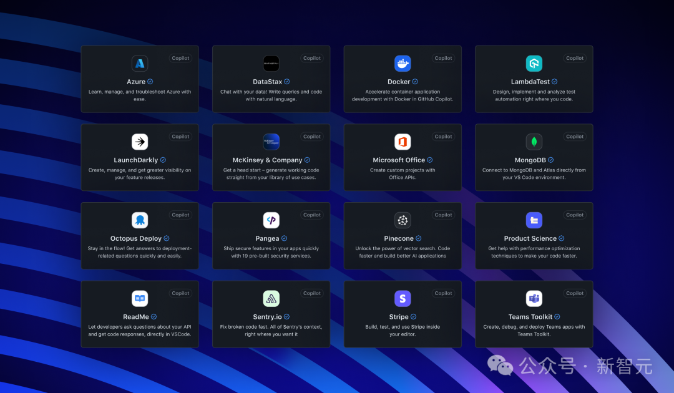The height and width of the screenshot is (393, 674).
Task: Open the Stripe logo icon
Action: click(403, 298)
